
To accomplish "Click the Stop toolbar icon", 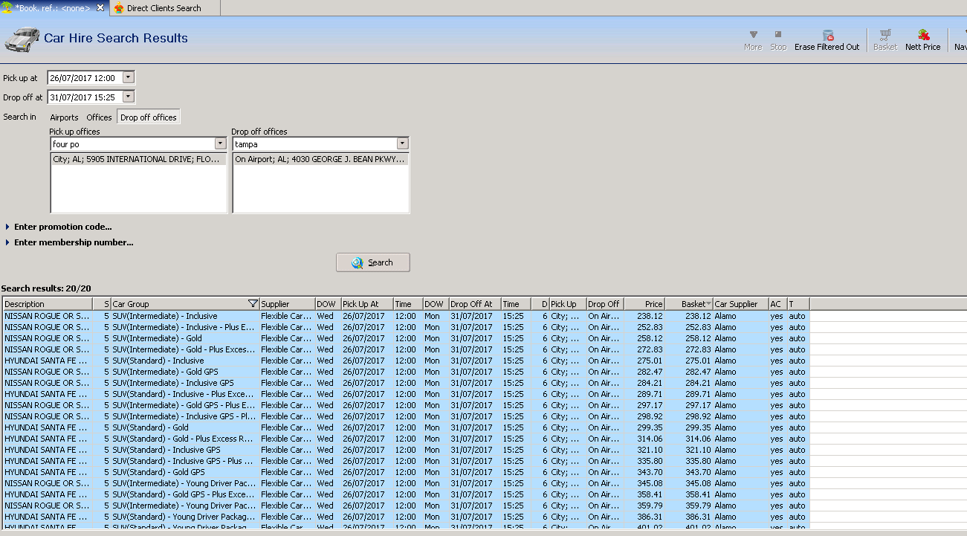I will coord(778,35).
